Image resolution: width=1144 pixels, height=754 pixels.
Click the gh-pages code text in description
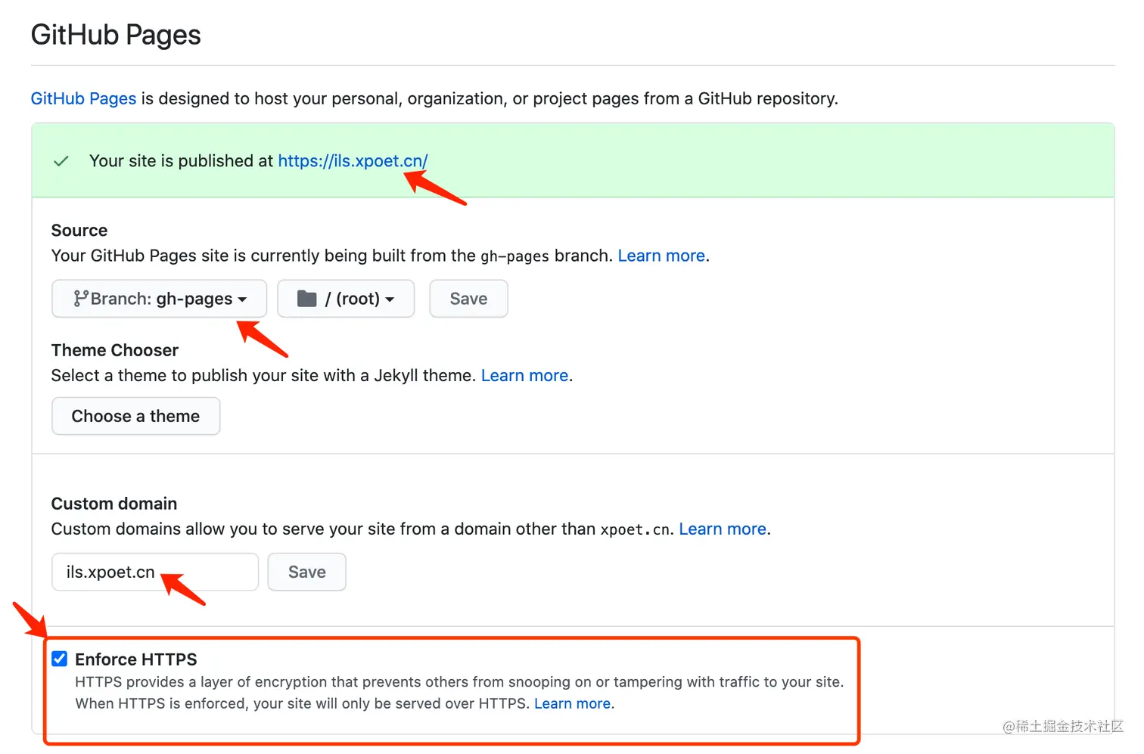pyautogui.click(x=514, y=256)
